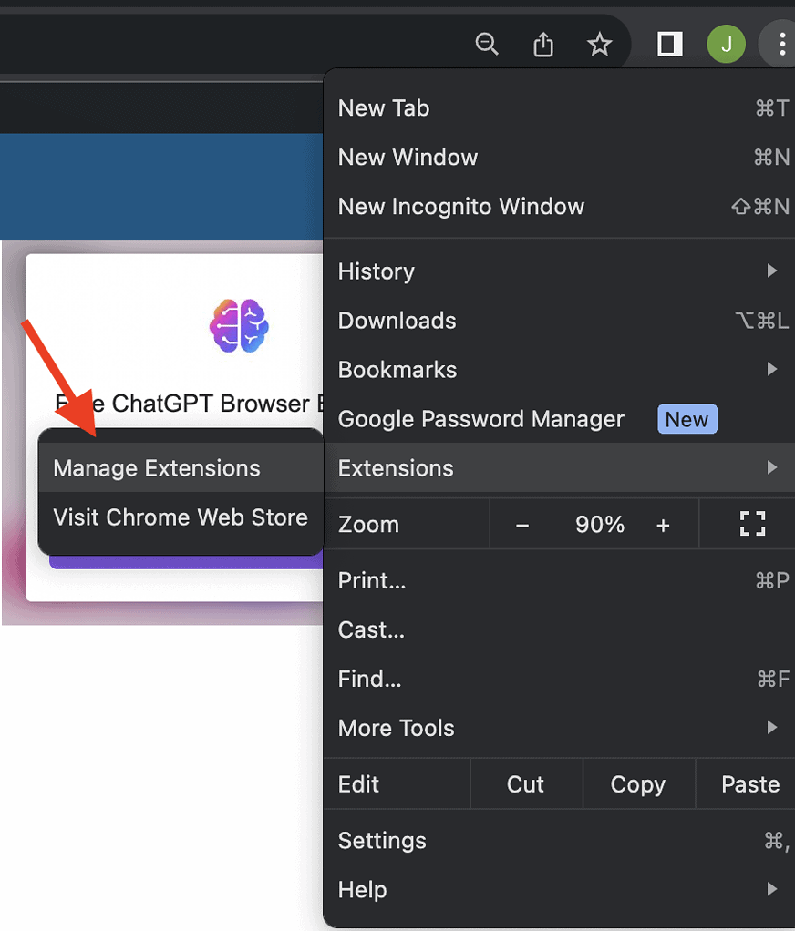Decrease zoom with the minus button
Screen dimensions: 795x931
522,525
